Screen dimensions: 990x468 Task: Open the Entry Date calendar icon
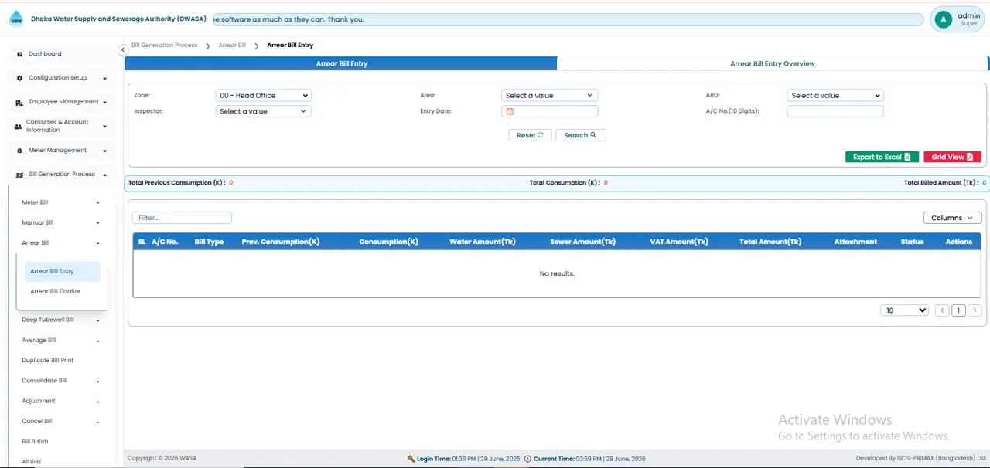510,111
